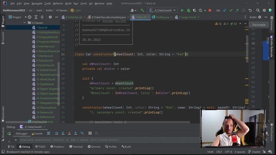
Task: Click the Decompile button
Action: 259,25
